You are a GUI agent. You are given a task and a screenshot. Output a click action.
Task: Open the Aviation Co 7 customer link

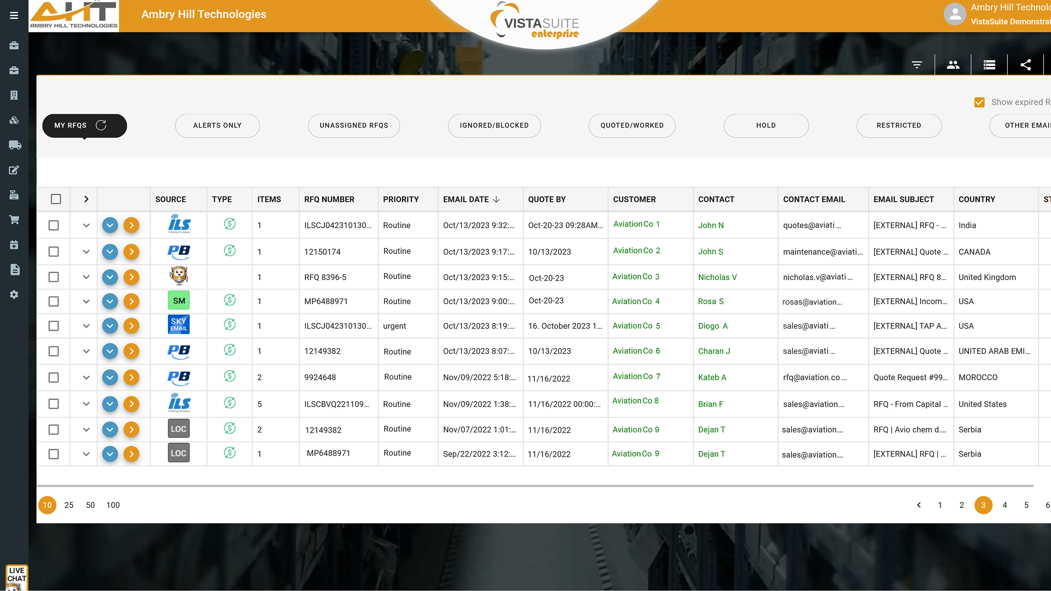pyautogui.click(x=636, y=377)
